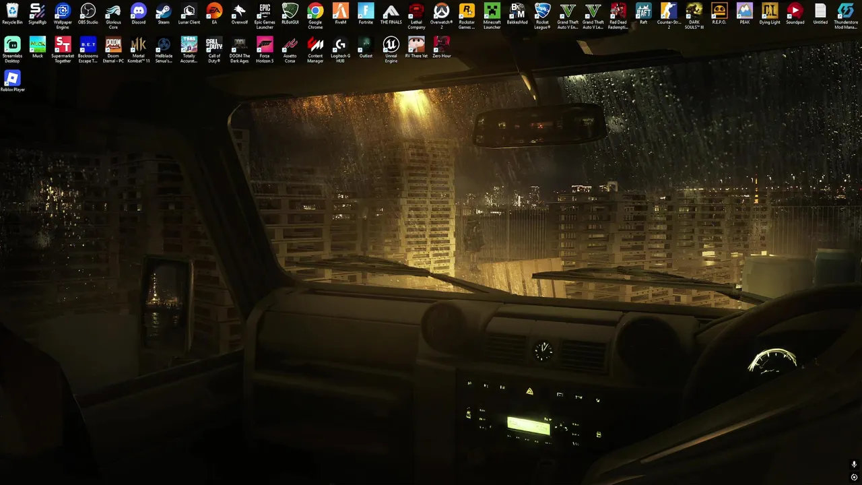Screen dimensions: 862x485
Task: Select the Discord desktop shortcut
Action: 139,14
